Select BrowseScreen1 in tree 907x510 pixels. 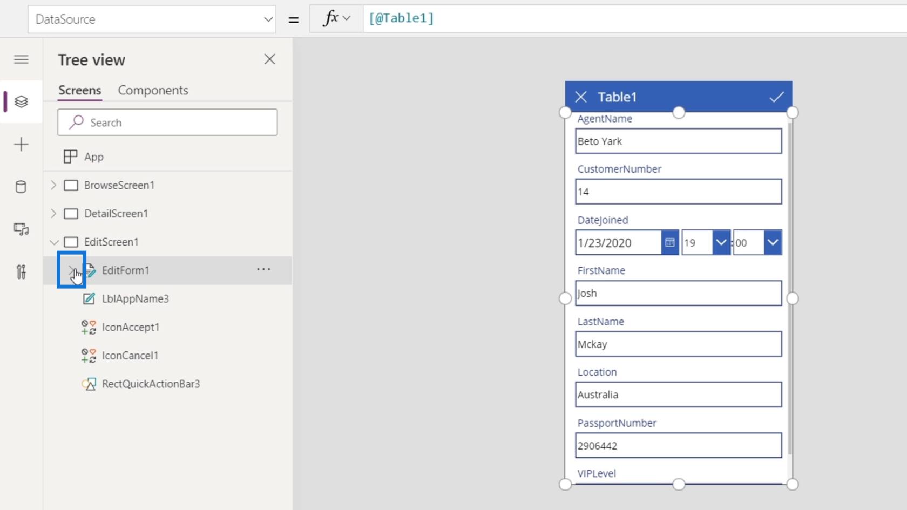(x=119, y=185)
